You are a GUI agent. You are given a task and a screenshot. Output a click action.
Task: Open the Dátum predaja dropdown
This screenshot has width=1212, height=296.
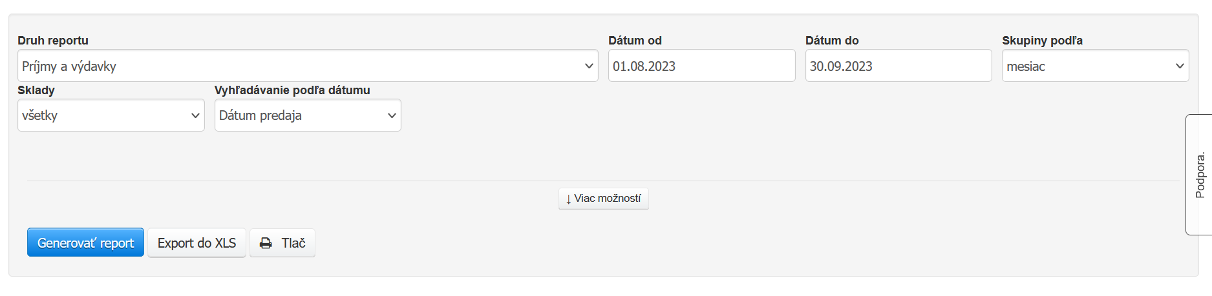click(307, 115)
